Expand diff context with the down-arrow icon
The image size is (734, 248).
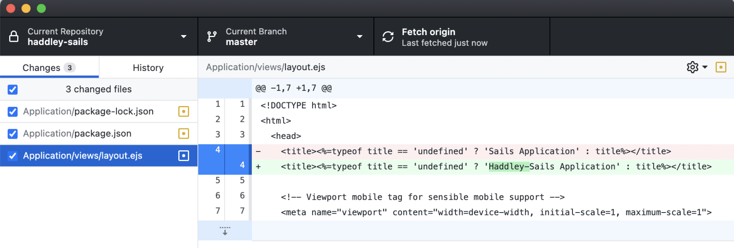pos(225,231)
